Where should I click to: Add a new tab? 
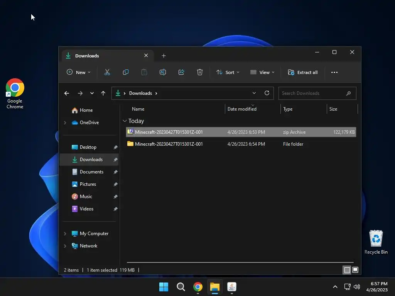(164, 55)
